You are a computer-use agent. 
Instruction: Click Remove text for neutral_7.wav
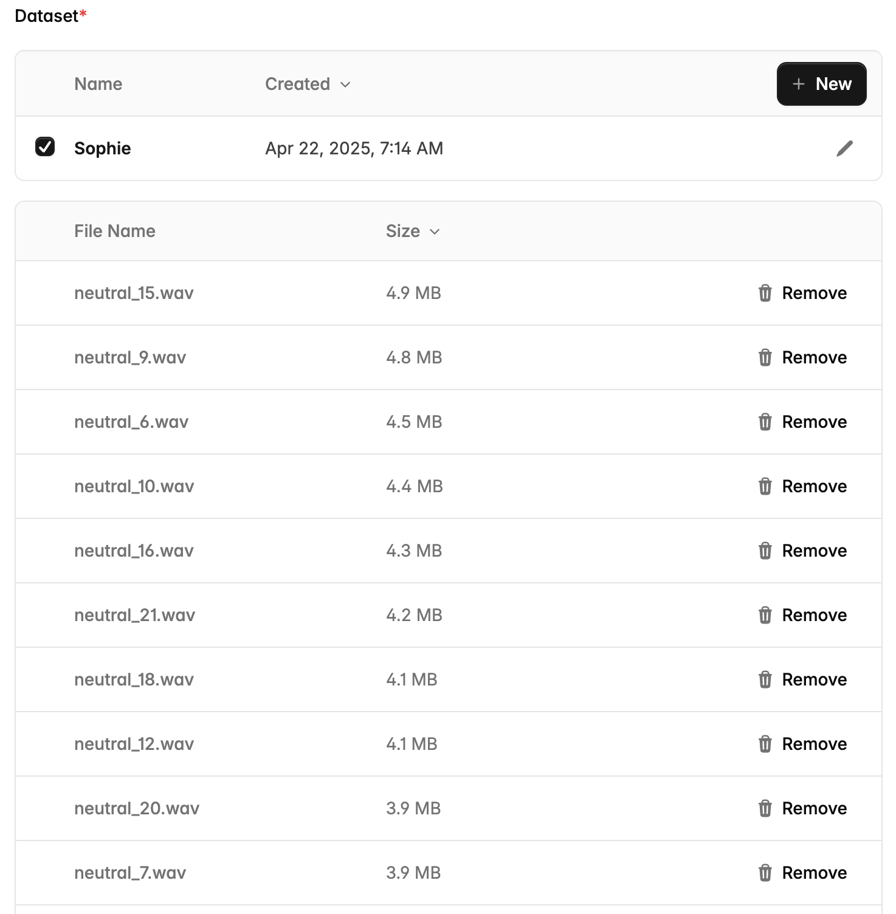tap(814, 873)
